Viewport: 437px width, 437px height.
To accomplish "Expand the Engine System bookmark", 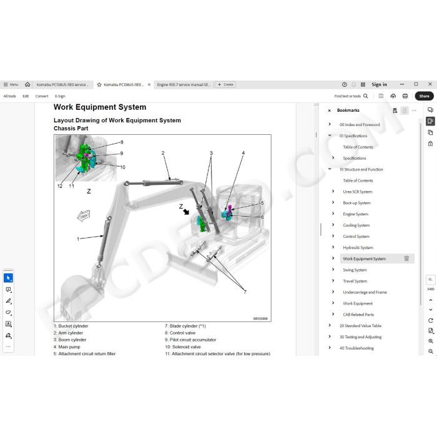I will [333, 214].
